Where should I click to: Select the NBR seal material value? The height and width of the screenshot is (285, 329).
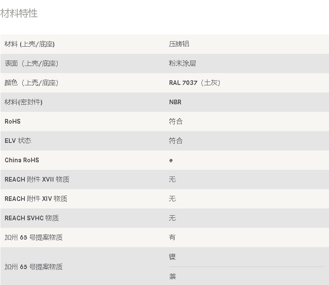pyautogui.click(x=175, y=102)
